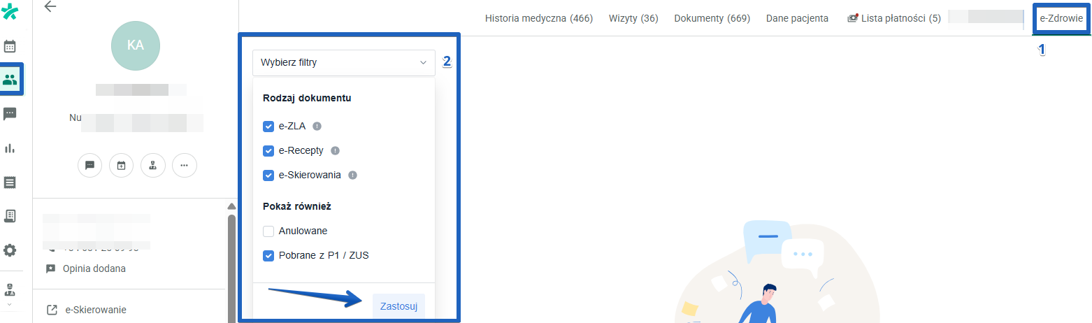The height and width of the screenshot is (323, 1092).
Task: Apply filters with the Zastosuj button
Action: click(398, 306)
